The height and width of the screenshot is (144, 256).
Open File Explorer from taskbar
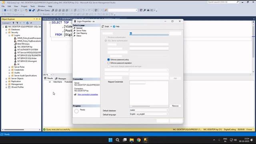132,140
